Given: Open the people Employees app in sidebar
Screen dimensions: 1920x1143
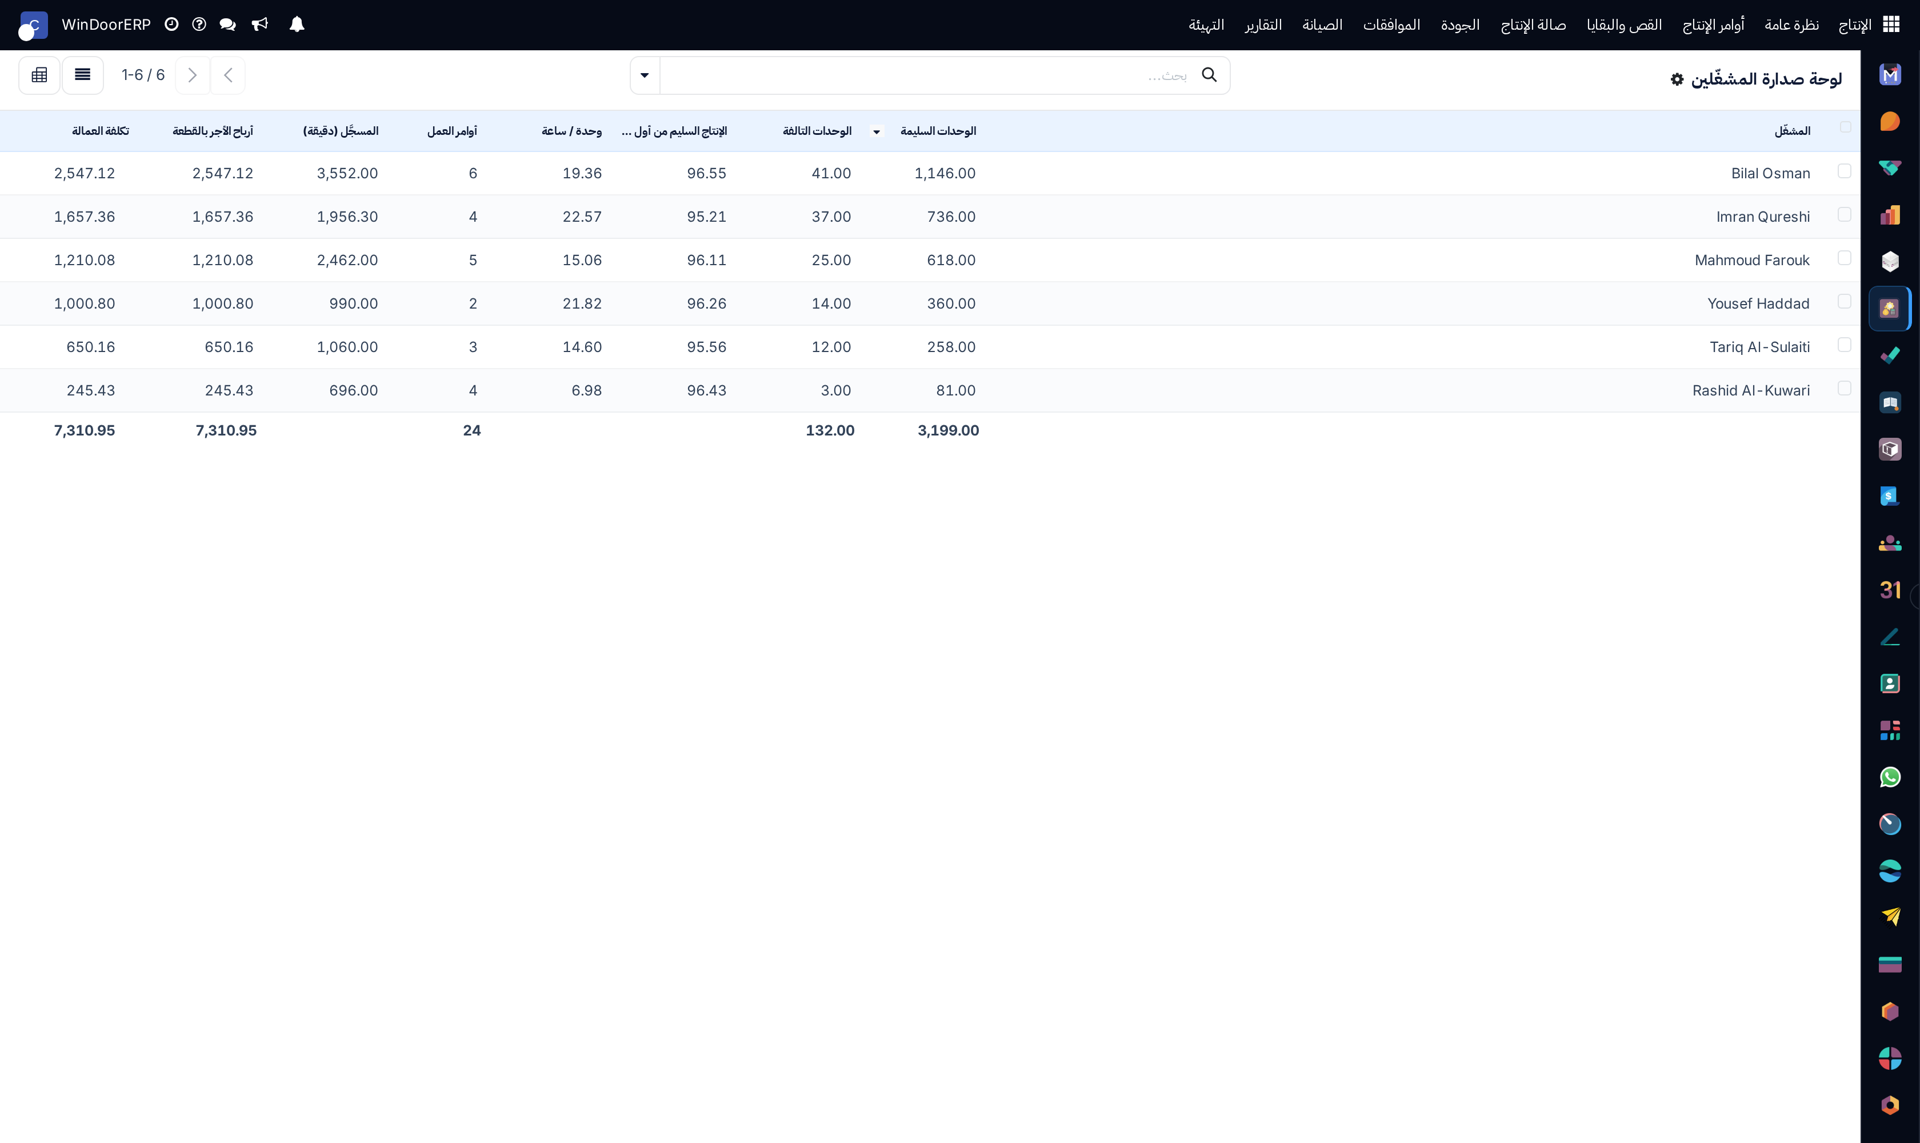Looking at the screenshot, I should [1890, 543].
